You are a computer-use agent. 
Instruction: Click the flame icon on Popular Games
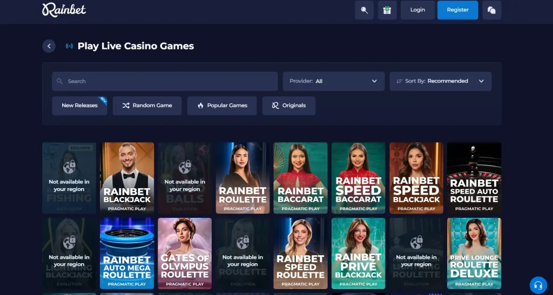pos(201,106)
